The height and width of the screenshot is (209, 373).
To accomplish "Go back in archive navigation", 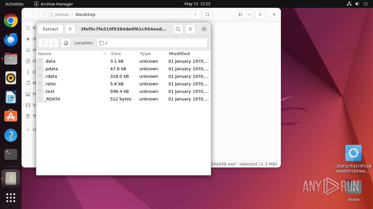I will click(x=43, y=43).
